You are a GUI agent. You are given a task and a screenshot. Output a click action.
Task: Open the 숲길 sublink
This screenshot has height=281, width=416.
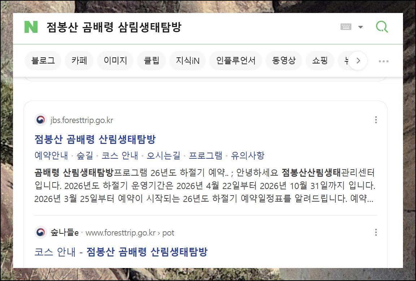[x=85, y=155]
